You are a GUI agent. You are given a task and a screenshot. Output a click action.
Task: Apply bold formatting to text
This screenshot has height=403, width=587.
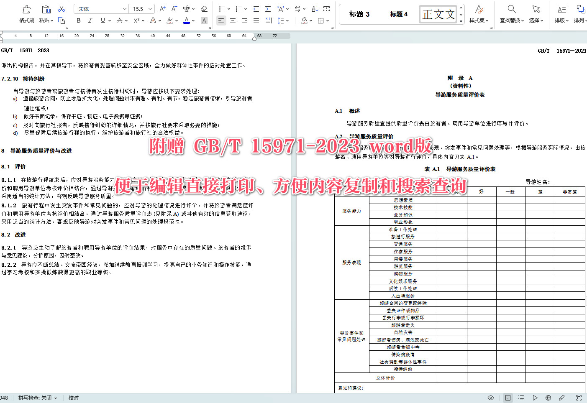click(78, 20)
